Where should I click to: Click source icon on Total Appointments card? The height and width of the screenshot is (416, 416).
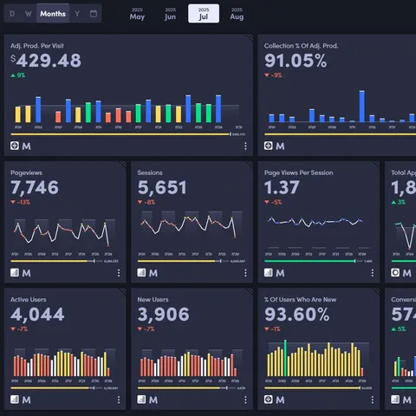click(x=395, y=272)
